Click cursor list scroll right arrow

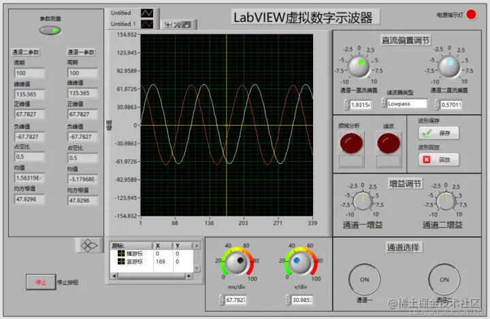(x=189, y=276)
